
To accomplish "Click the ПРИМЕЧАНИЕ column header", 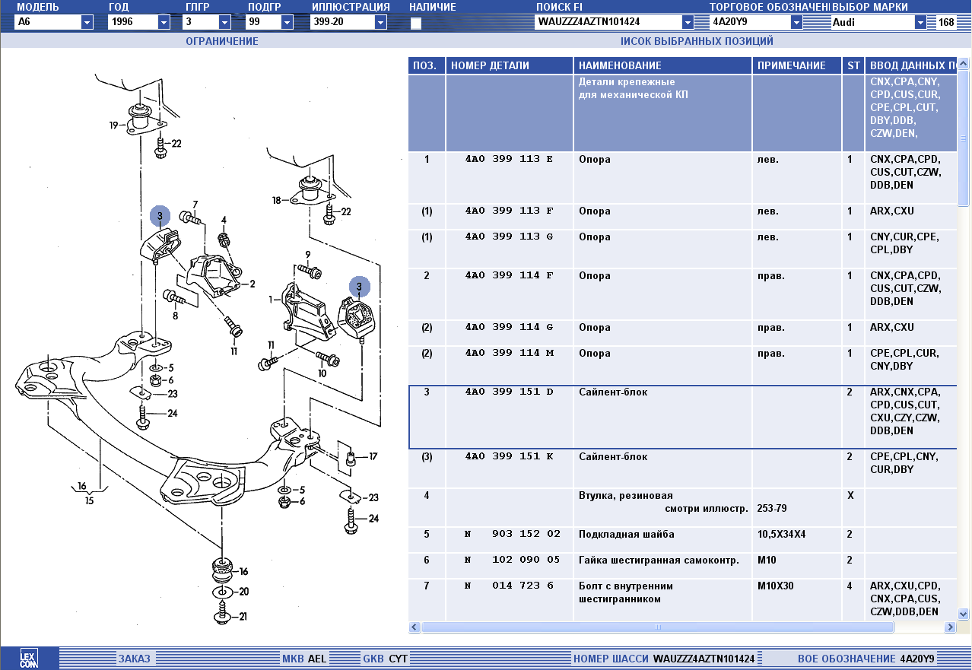I will (x=796, y=65).
